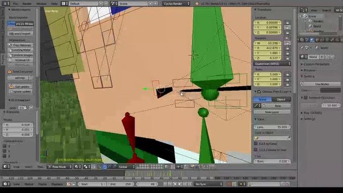Toggle the 4L rotation lock option

tap(287, 38)
